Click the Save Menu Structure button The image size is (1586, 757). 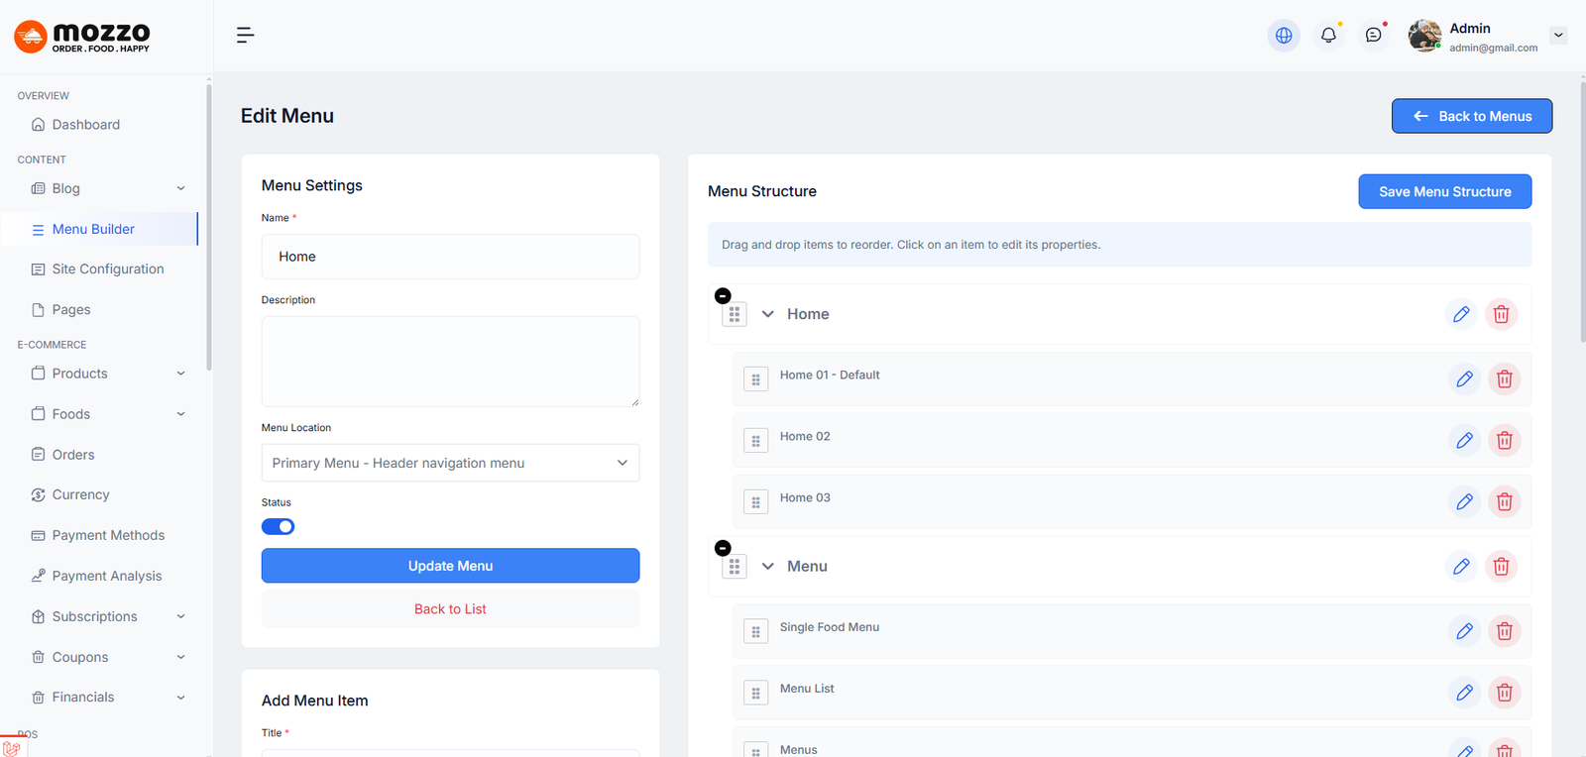1444,192
